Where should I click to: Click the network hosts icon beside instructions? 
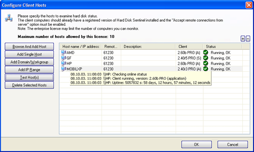[9, 18]
